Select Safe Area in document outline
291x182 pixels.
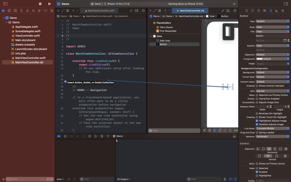coord(165,41)
